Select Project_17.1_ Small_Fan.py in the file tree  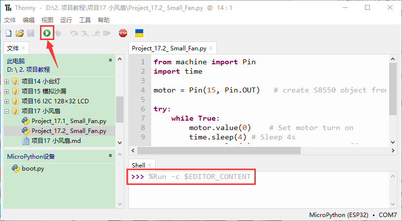tap(69, 121)
